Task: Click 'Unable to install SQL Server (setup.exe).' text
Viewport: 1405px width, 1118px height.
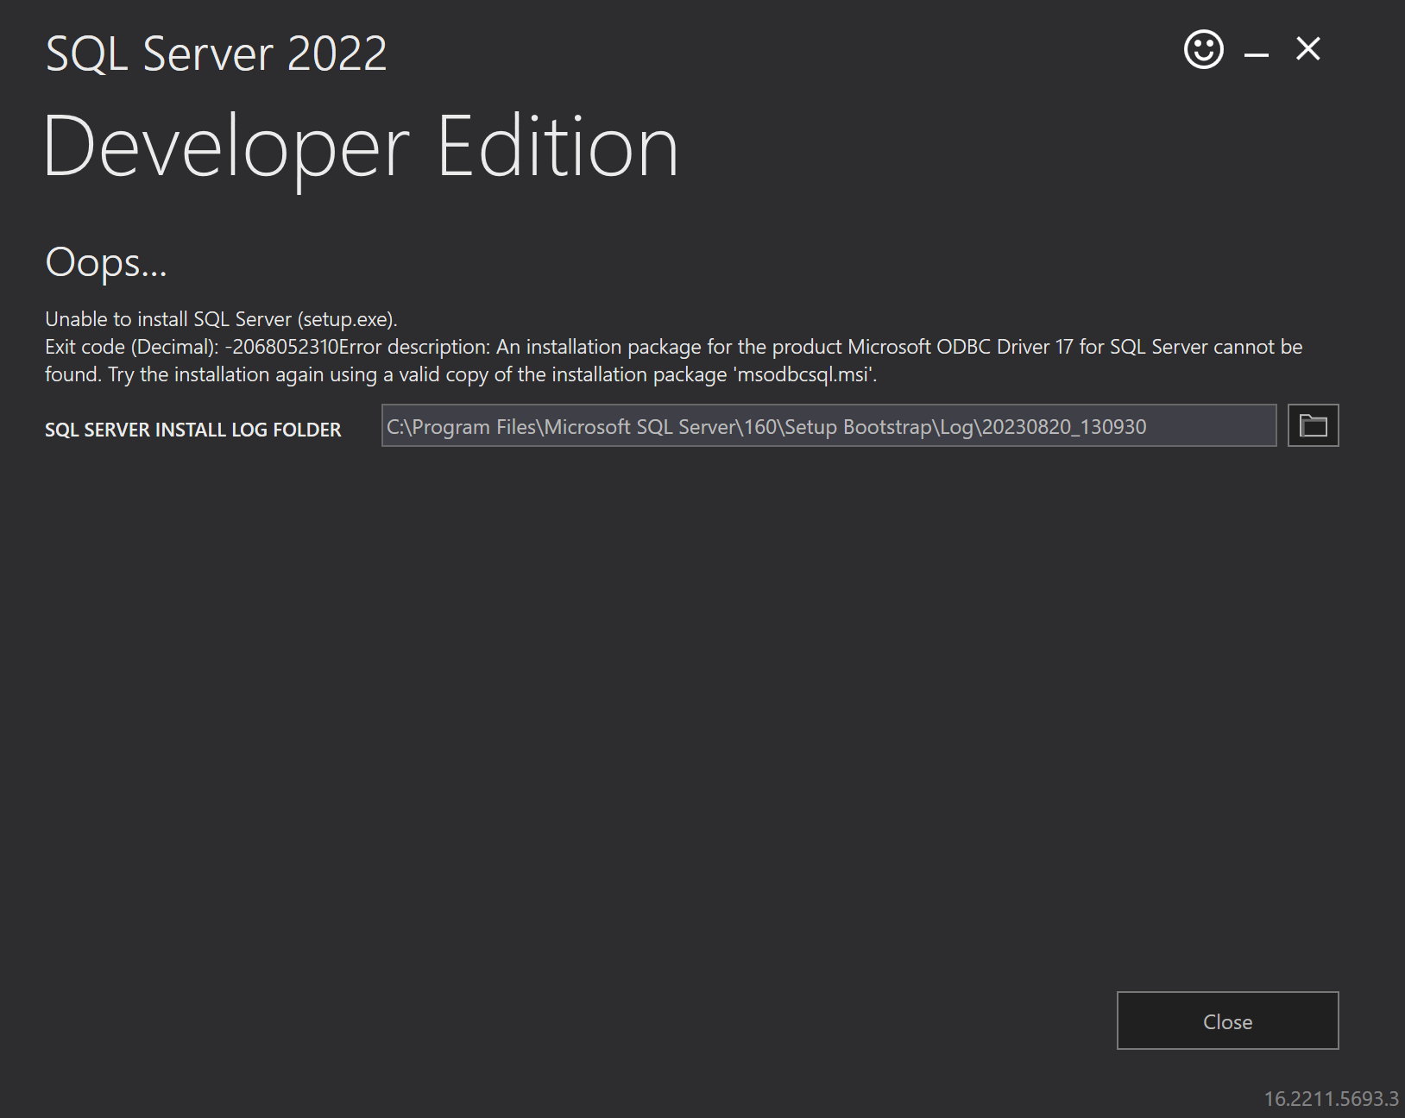Action: point(221,319)
